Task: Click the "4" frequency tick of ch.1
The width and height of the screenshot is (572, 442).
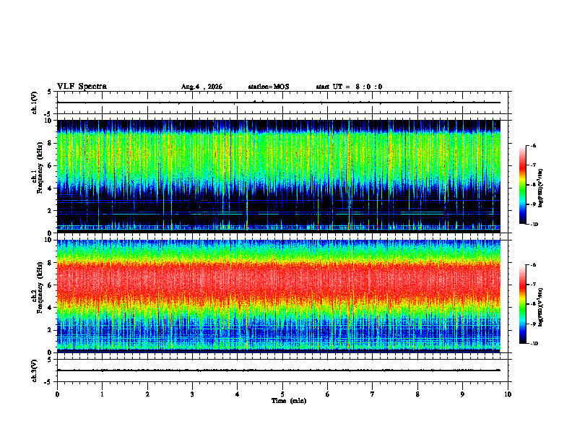Action: tap(51, 188)
